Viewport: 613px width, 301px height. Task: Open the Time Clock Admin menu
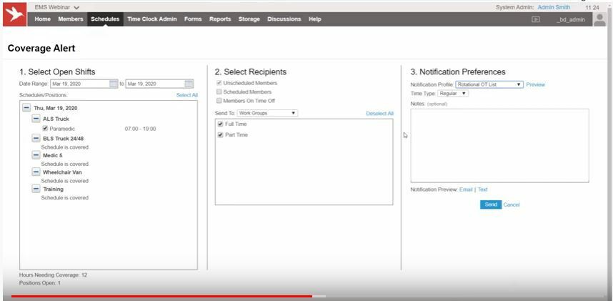point(151,19)
